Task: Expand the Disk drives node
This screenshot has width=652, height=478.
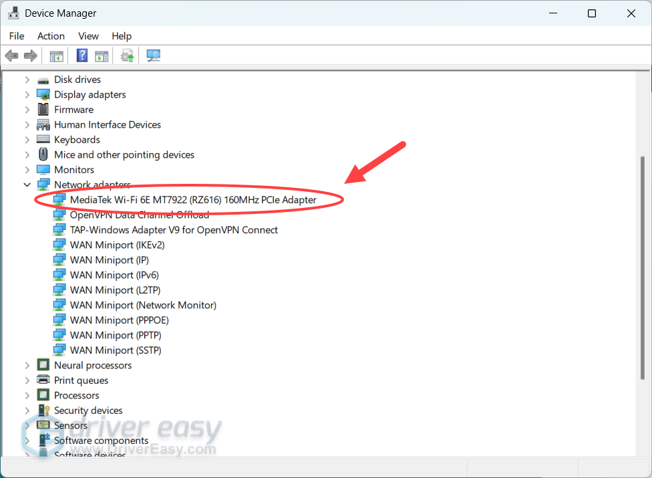Action: coord(27,80)
